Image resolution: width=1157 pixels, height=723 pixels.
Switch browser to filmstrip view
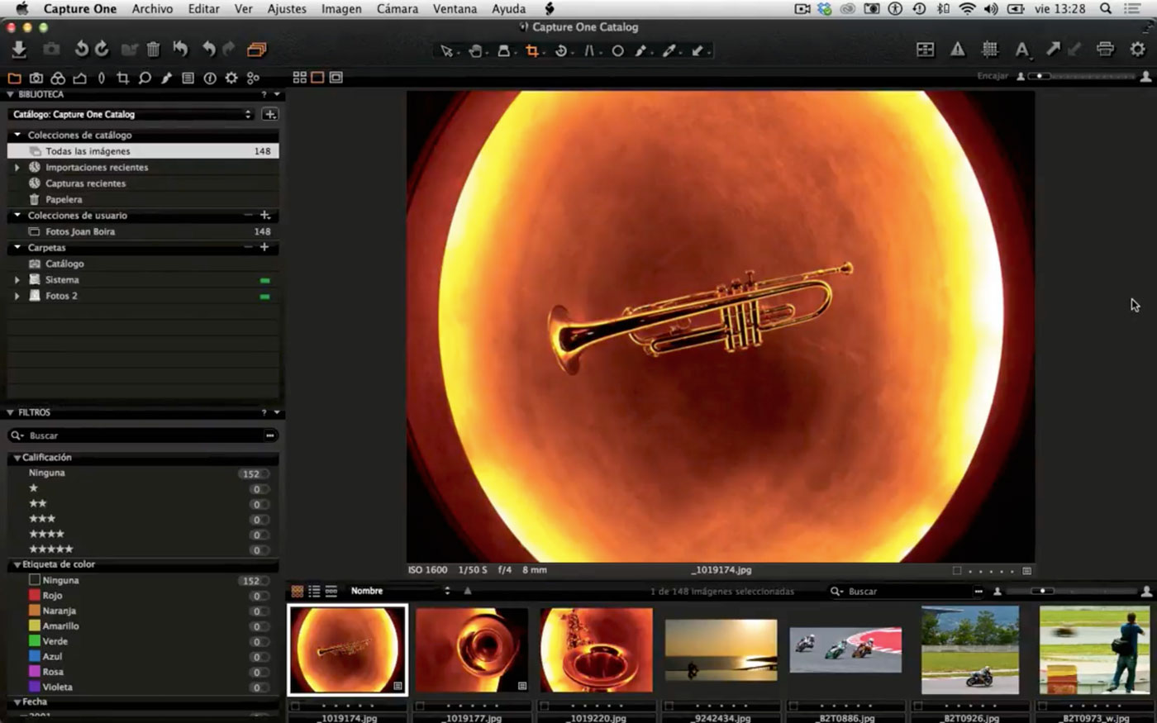331,591
